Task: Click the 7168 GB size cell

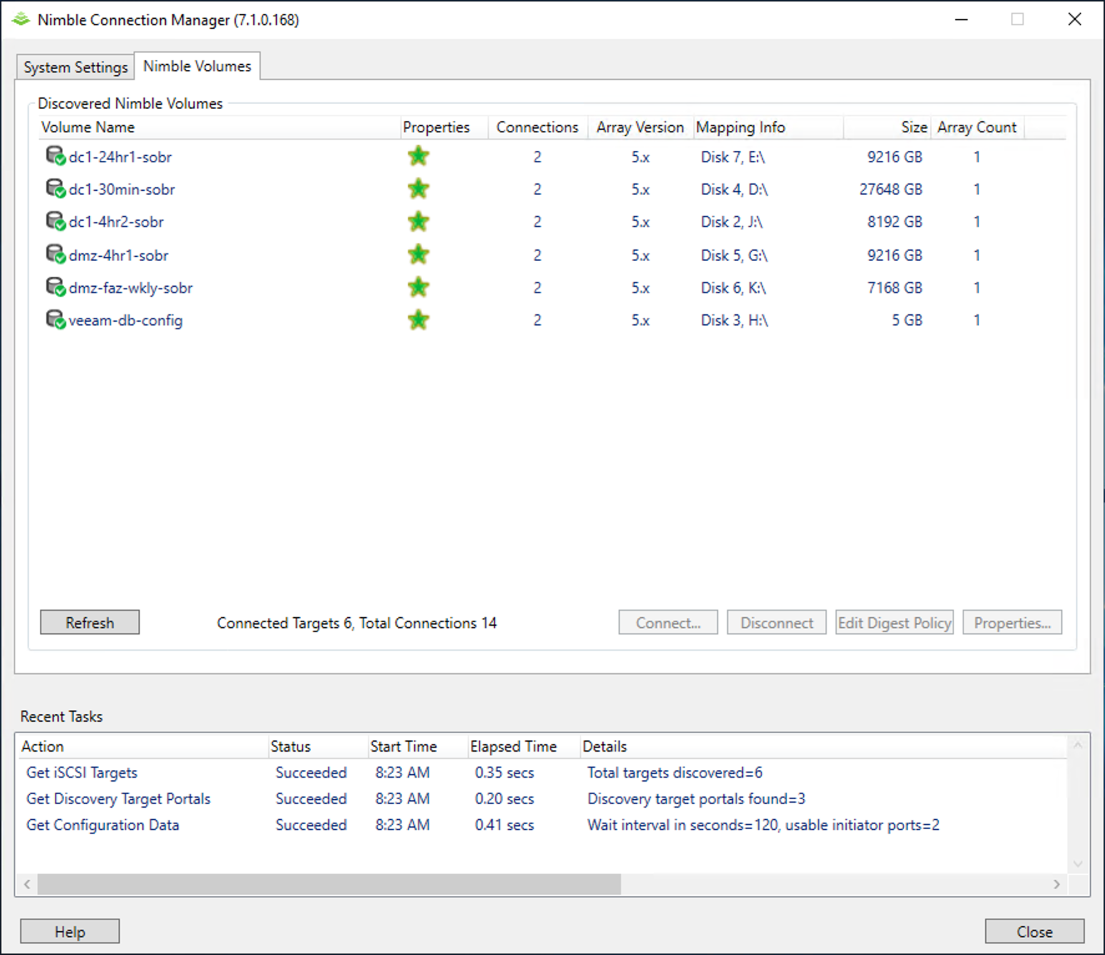Action: (x=895, y=288)
